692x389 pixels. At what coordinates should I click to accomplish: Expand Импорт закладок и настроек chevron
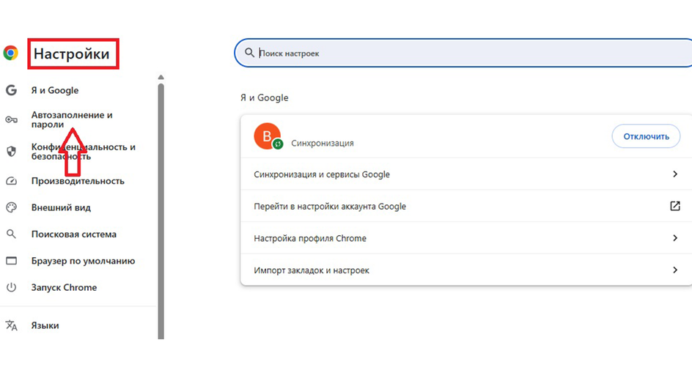coord(675,270)
